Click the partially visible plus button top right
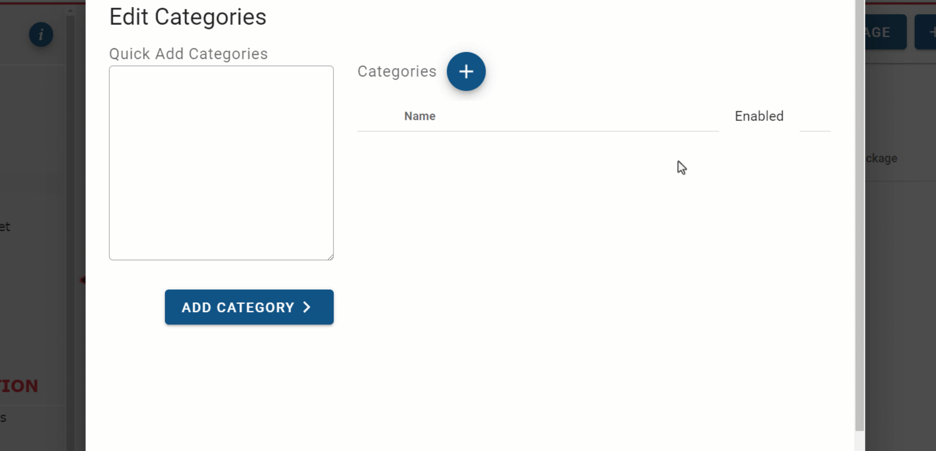 pyautogui.click(x=930, y=32)
